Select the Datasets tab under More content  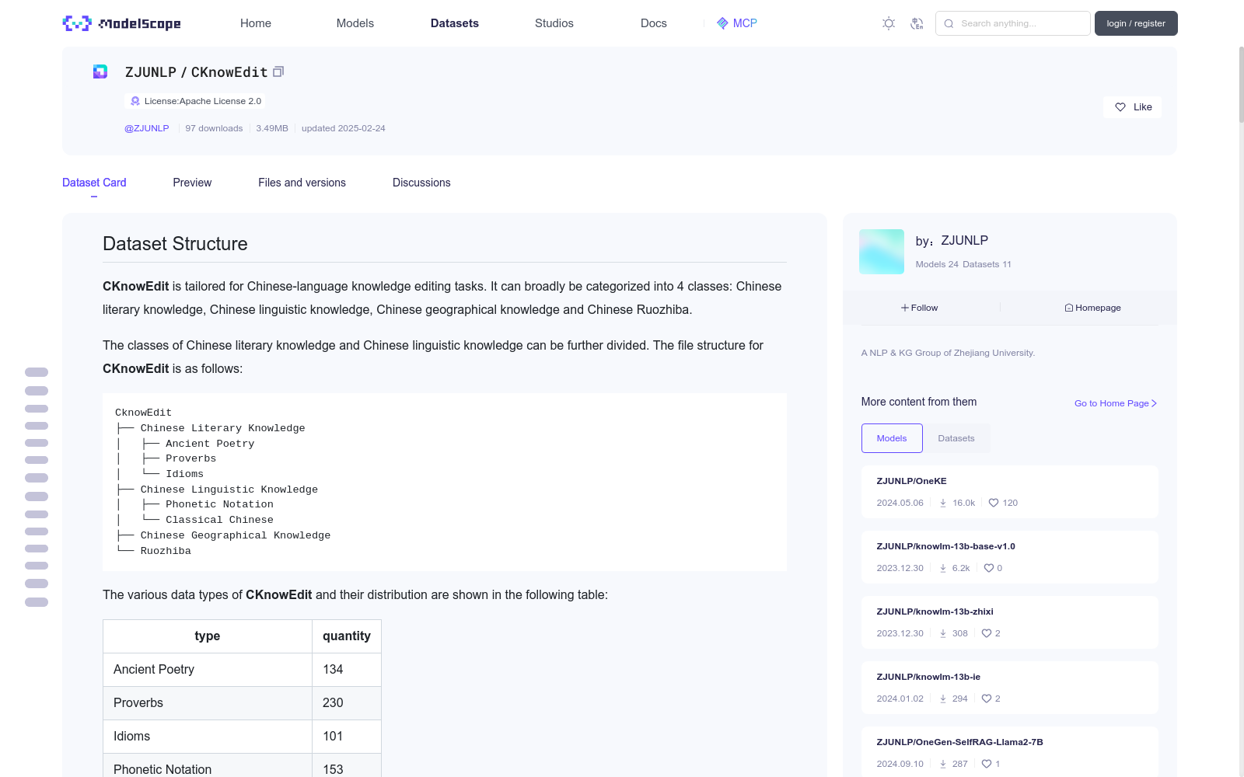coord(956,438)
